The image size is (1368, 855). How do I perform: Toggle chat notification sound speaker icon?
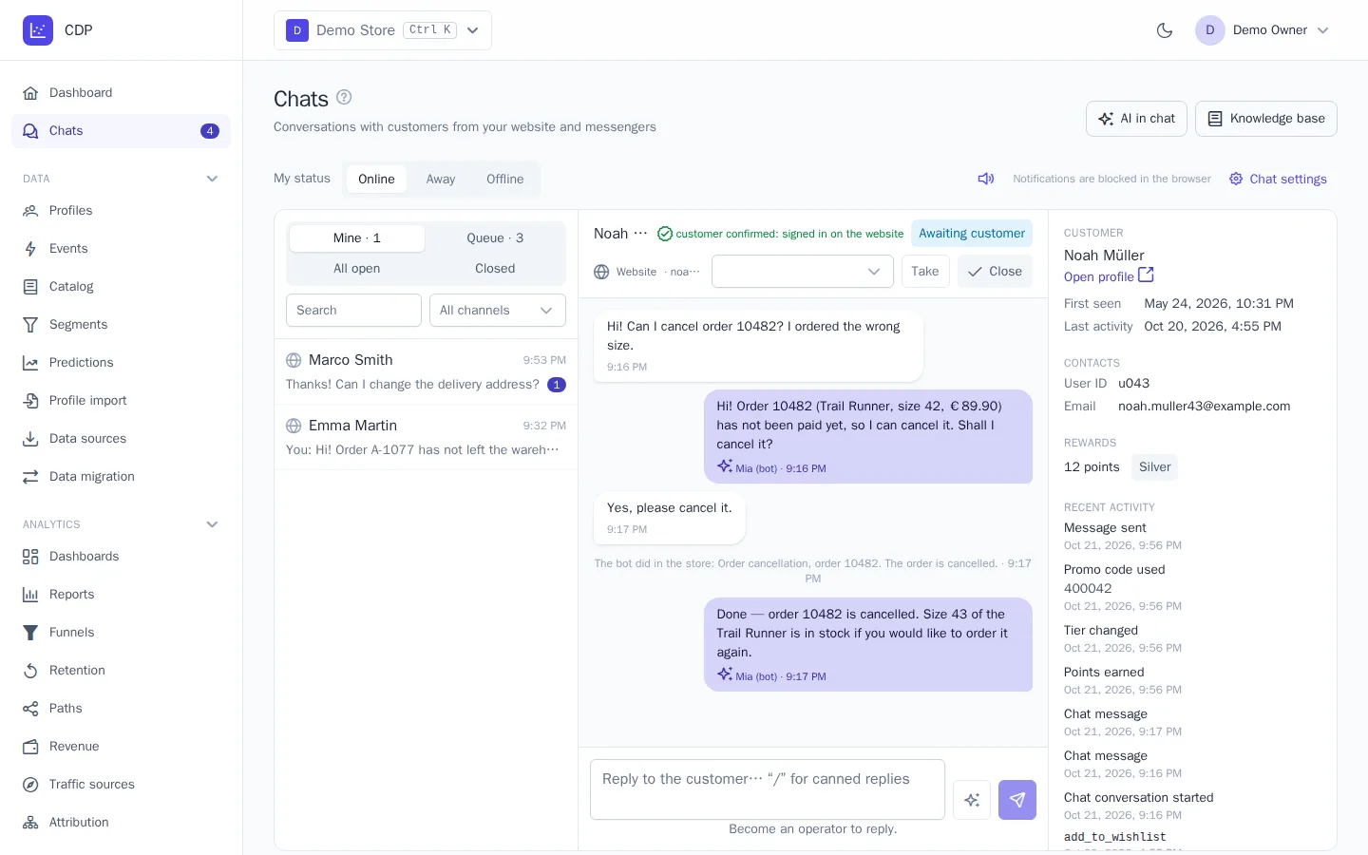[x=986, y=179]
